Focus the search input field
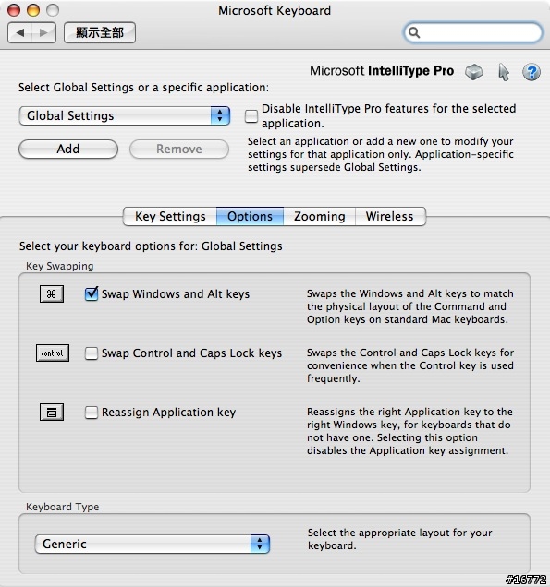The image size is (550, 587). 473,32
